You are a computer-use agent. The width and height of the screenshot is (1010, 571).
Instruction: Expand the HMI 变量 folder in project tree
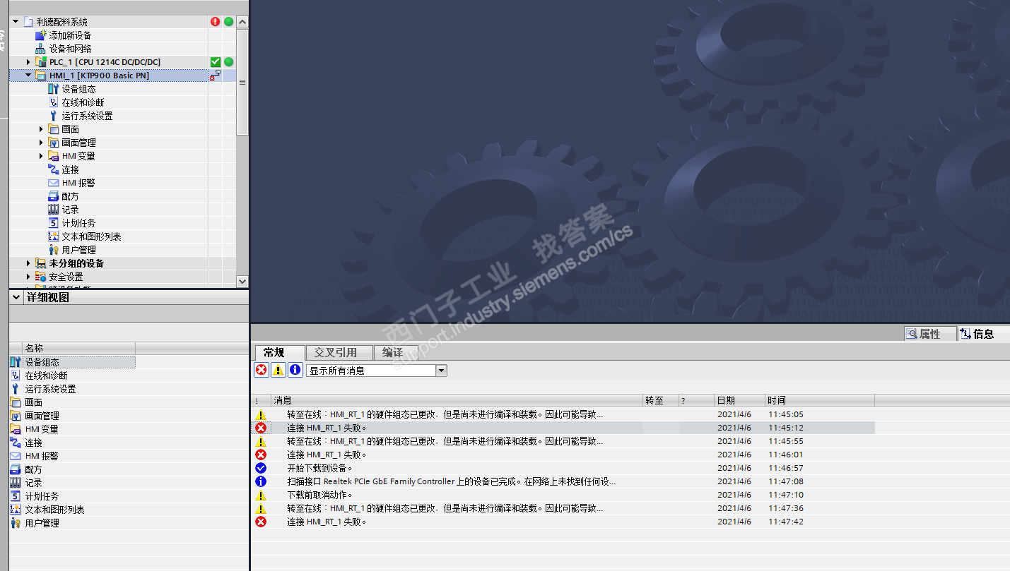pyautogui.click(x=41, y=156)
